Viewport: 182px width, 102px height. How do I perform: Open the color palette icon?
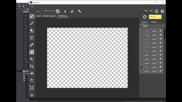tap(145, 17)
